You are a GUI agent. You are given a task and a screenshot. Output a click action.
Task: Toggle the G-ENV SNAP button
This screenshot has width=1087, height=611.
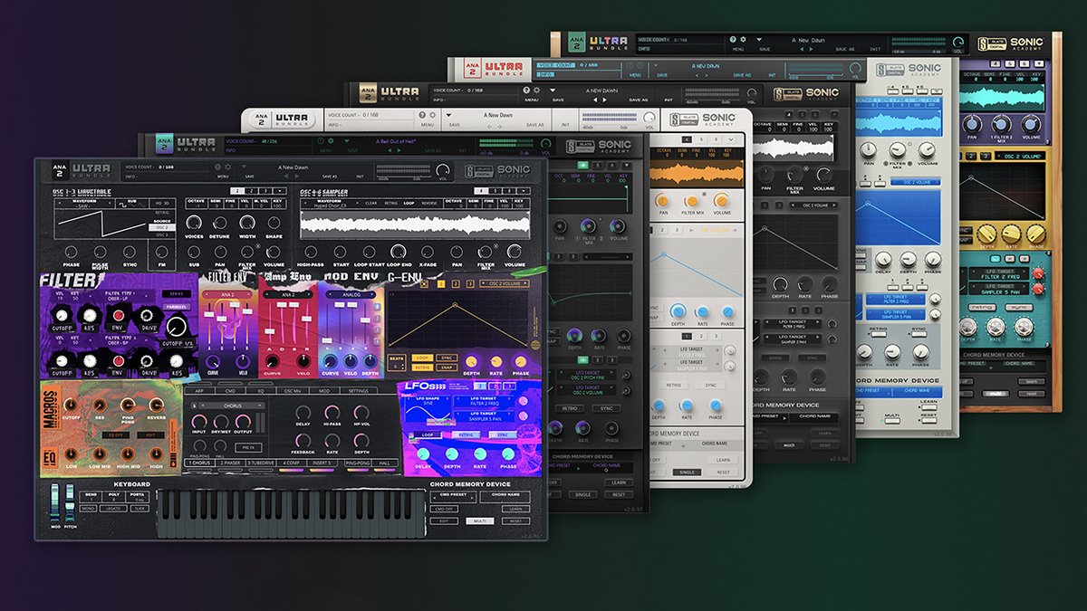(445, 368)
